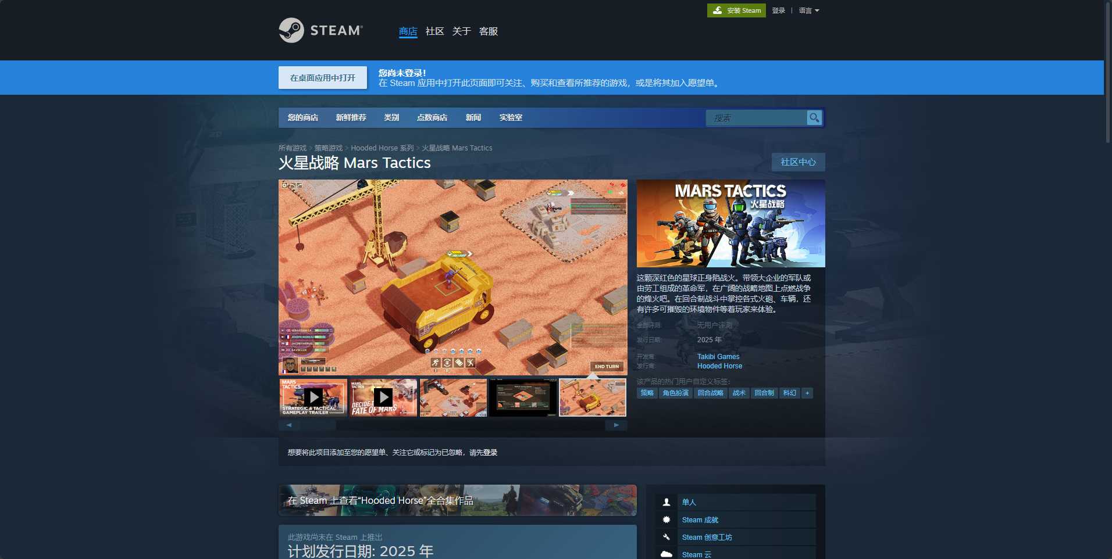This screenshot has width=1112, height=559.
Task: Open the 新鲜推荐 menu
Action: pyautogui.click(x=351, y=117)
